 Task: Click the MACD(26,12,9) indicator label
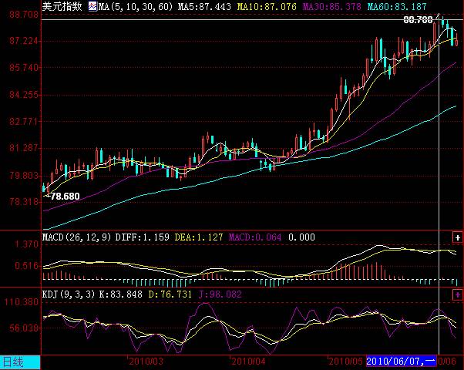pos(76,237)
